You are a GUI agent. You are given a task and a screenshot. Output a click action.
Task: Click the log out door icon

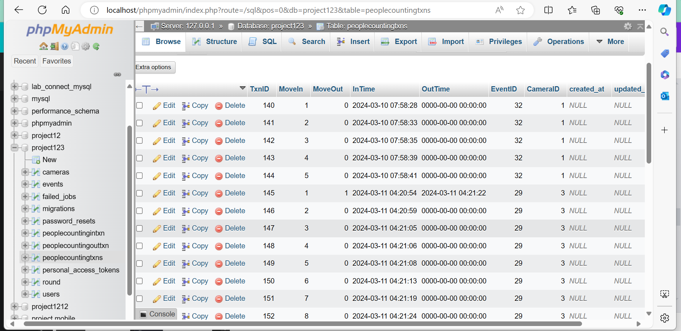coord(54,46)
